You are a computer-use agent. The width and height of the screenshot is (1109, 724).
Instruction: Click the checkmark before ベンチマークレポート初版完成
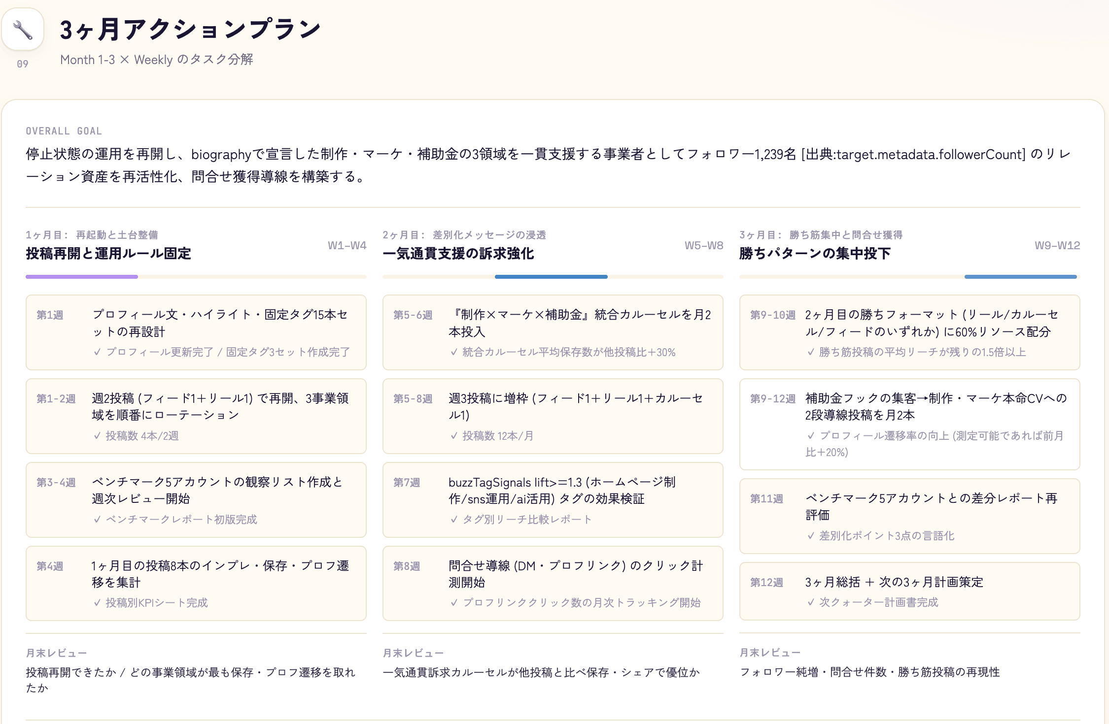click(97, 520)
